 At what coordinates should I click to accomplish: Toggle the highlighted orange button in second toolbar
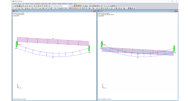pos(102,8)
